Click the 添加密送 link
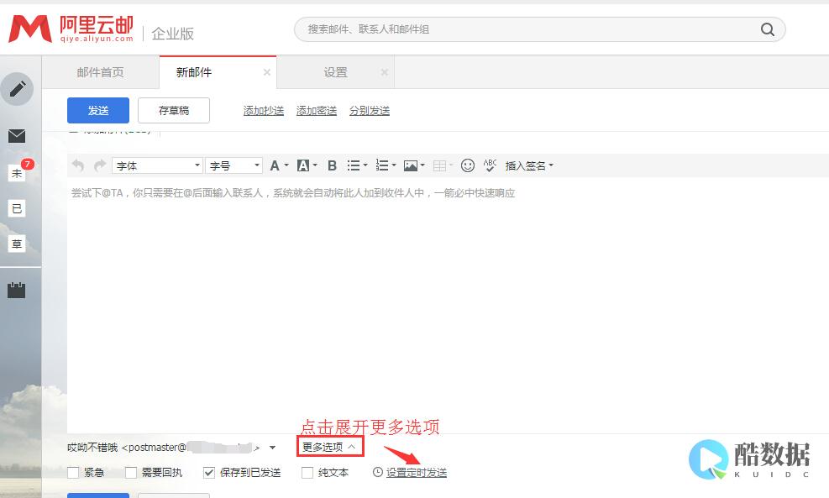829x498 pixels. pyautogui.click(x=316, y=111)
